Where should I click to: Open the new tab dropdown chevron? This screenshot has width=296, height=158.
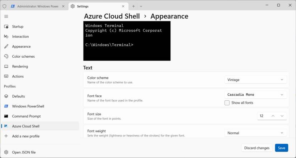point(141,6)
